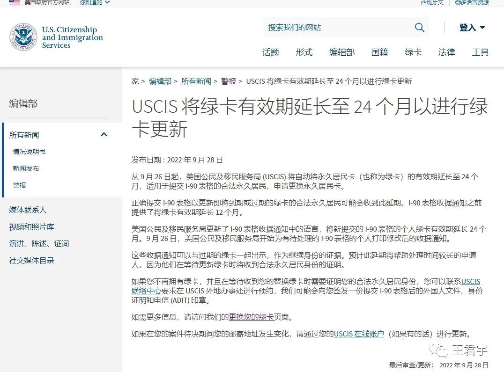This screenshot has width=504, height=372.
Task: Select 情况说明书 in the sidebar
Action: (29, 152)
